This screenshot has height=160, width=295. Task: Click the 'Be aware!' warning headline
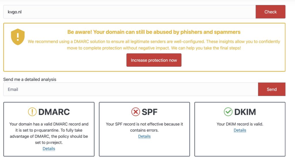pos(154,32)
